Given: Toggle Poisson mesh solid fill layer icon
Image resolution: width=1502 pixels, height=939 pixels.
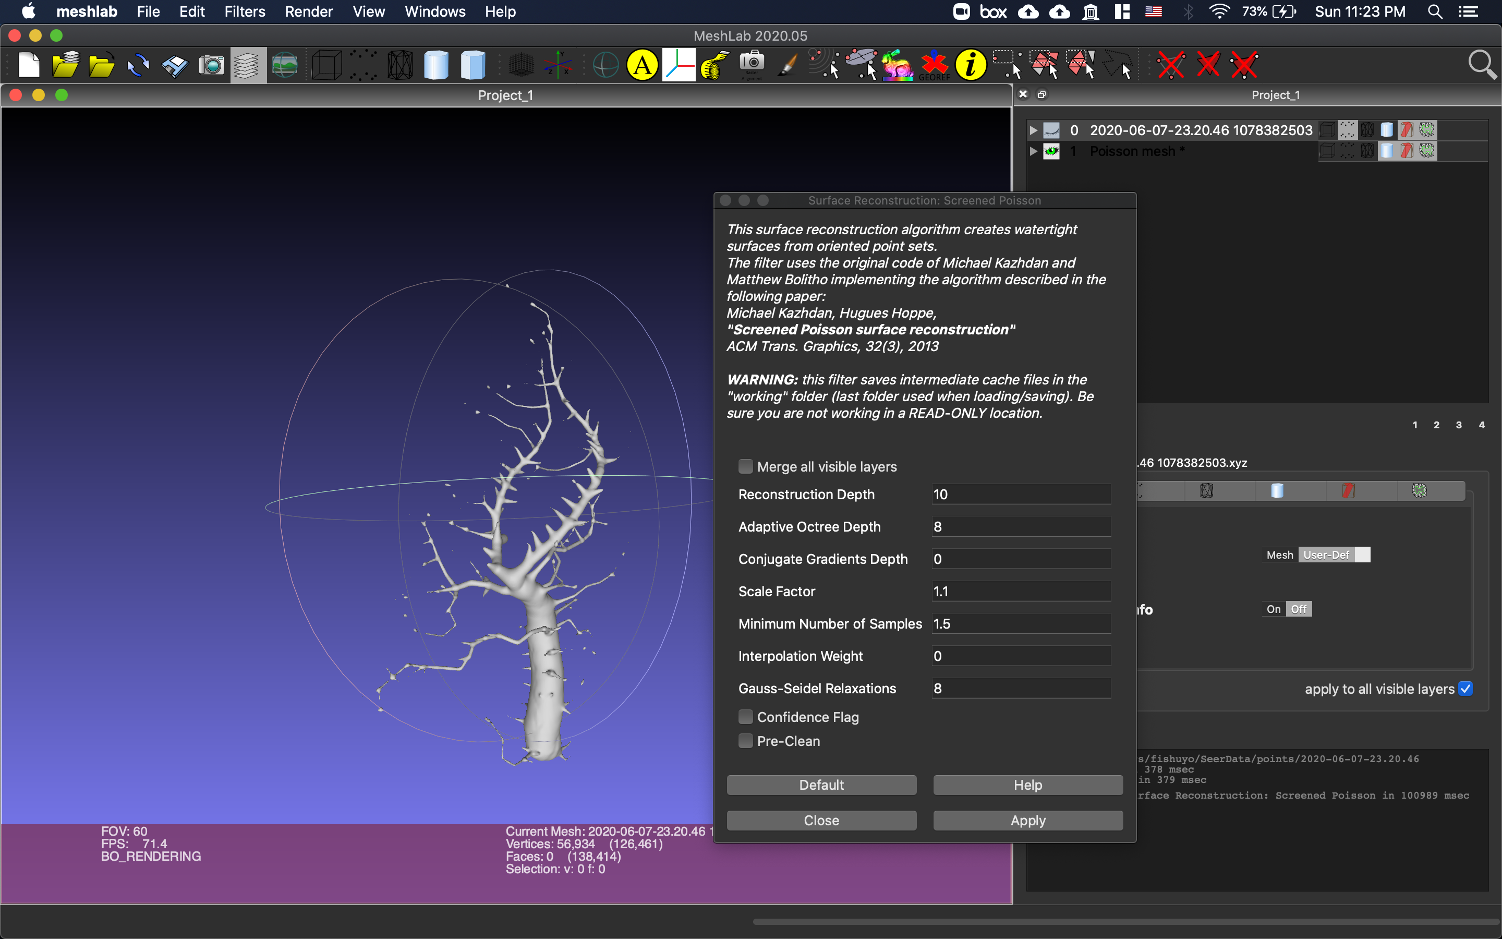Looking at the screenshot, I should click(x=1387, y=151).
